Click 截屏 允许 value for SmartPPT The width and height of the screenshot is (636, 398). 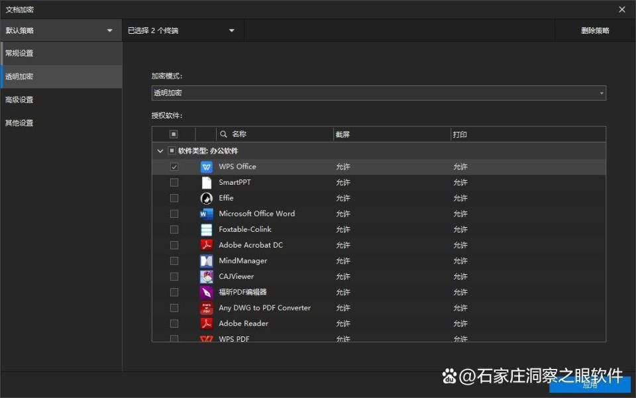coord(343,182)
